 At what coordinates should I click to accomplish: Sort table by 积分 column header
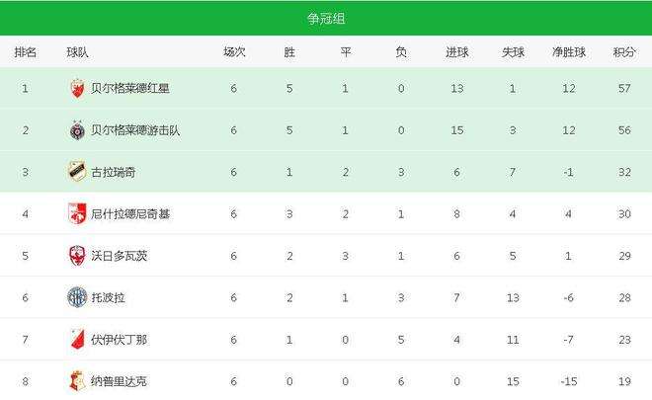pyautogui.click(x=624, y=52)
